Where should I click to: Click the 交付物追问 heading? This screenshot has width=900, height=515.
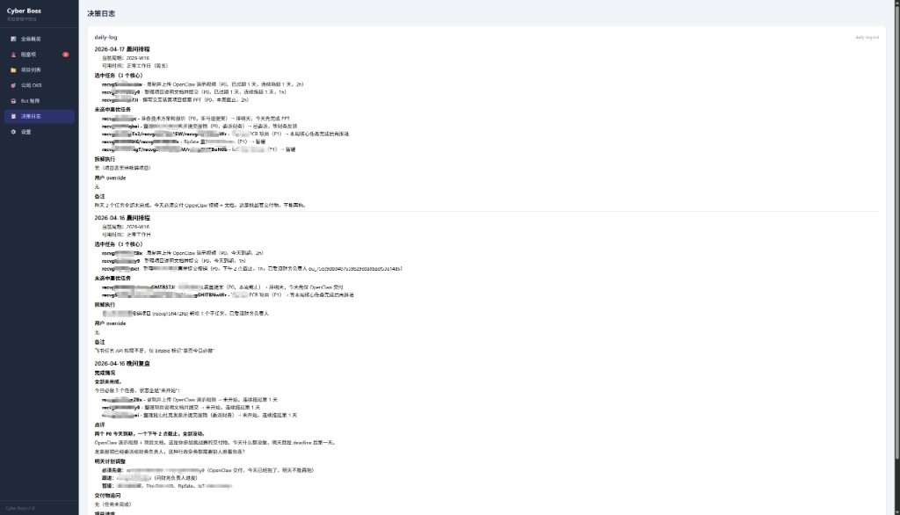(108, 496)
